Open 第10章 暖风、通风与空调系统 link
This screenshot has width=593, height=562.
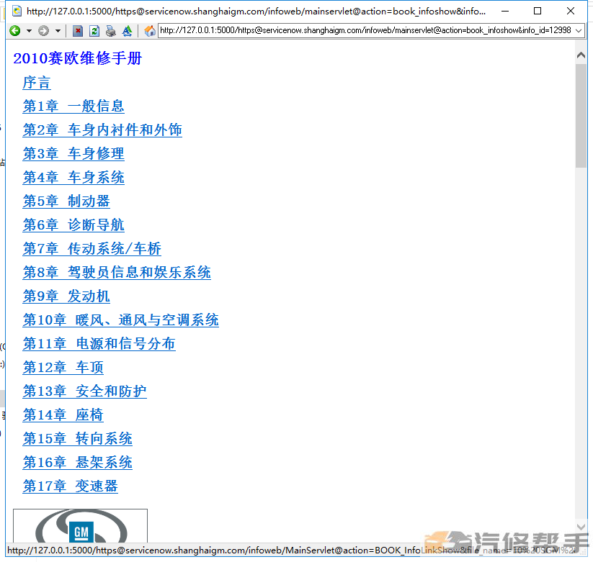(120, 320)
